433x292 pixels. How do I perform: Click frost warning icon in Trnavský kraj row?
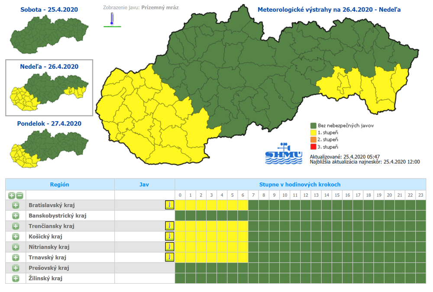[169, 257]
